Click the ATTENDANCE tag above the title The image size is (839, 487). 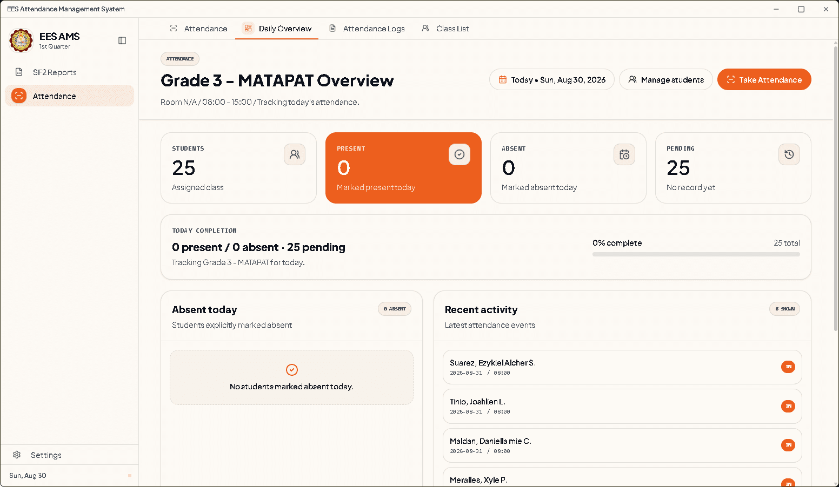180,59
